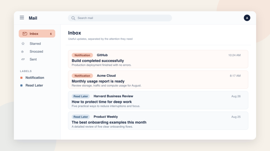Image resolution: width=270 pixels, height=151 pixels.
Task: Click the LABELS section header
Action: pos(26,71)
